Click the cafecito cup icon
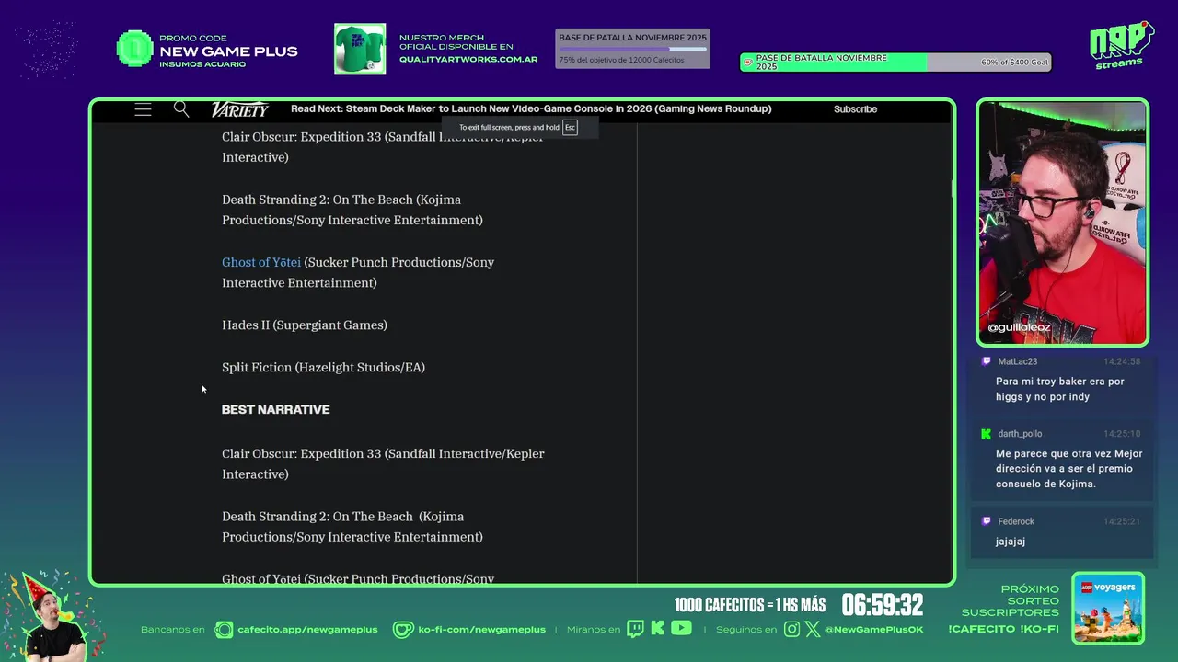1178x662 pixels. 224,630
